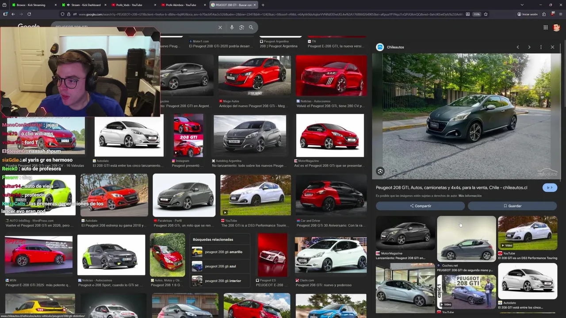Viewport: 566px width, 318px height.
Task: Search inside image with Lens button
Action: (x=380, y=171)
